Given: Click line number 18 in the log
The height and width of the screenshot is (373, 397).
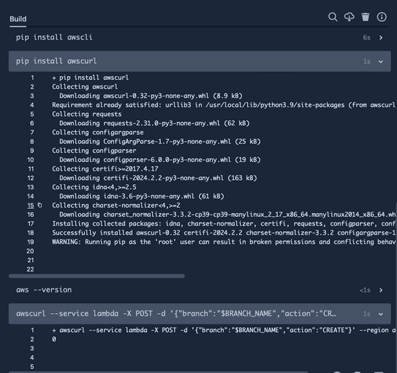Looking at the screenshot, I should (31, 233).
